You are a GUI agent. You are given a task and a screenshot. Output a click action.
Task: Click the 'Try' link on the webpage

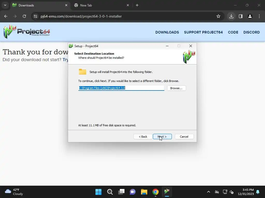tap(65, 60)
